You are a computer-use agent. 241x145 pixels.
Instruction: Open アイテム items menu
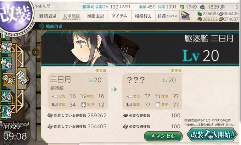[x=120, y=16]
